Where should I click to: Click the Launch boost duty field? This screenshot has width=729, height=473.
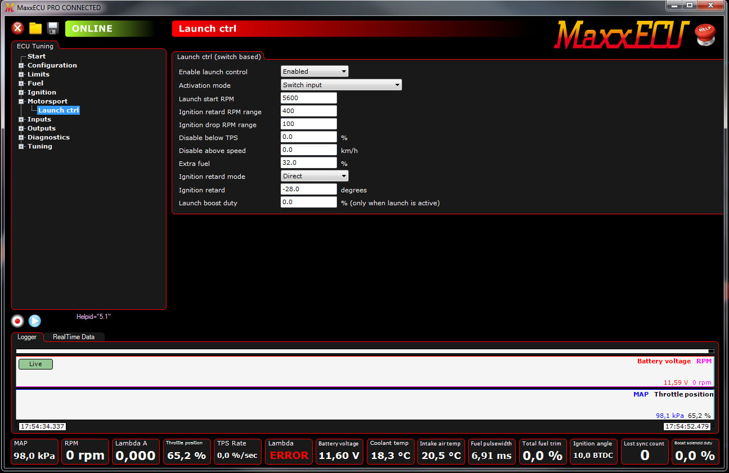(309, 202)
